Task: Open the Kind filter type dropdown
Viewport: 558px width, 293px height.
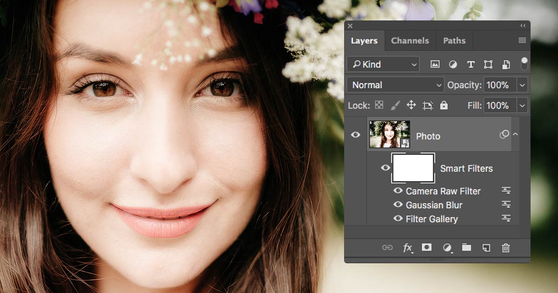Action: click(x=383, y=65)
